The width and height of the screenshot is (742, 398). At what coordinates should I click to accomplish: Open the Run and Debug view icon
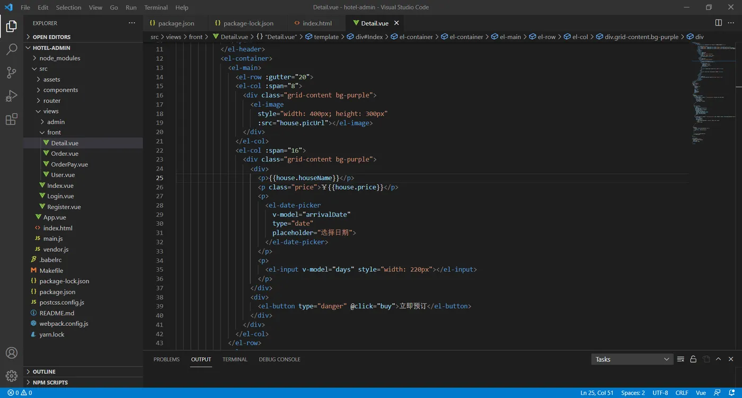coord(11,96)
